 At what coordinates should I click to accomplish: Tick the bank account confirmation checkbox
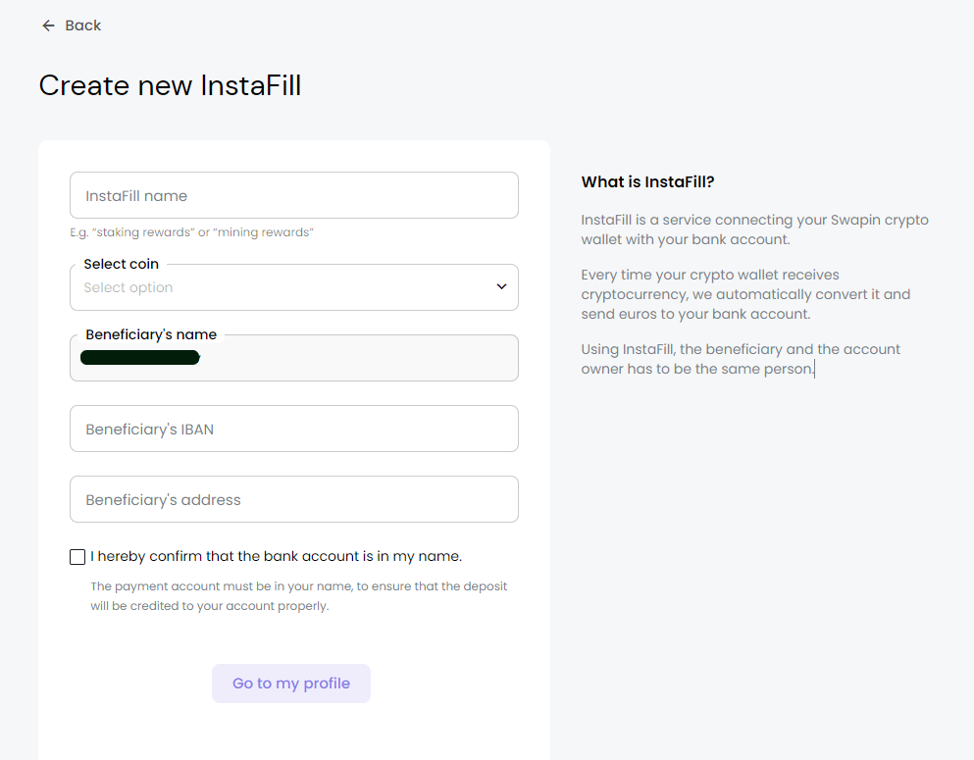tap(77, 557)
